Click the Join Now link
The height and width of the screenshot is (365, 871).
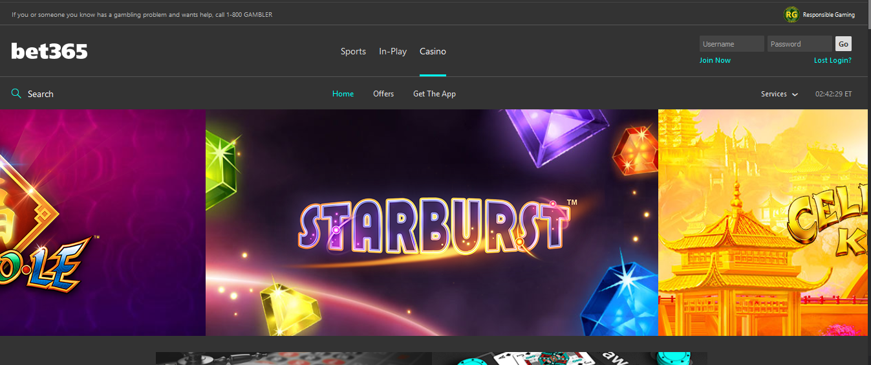(715, 60)
